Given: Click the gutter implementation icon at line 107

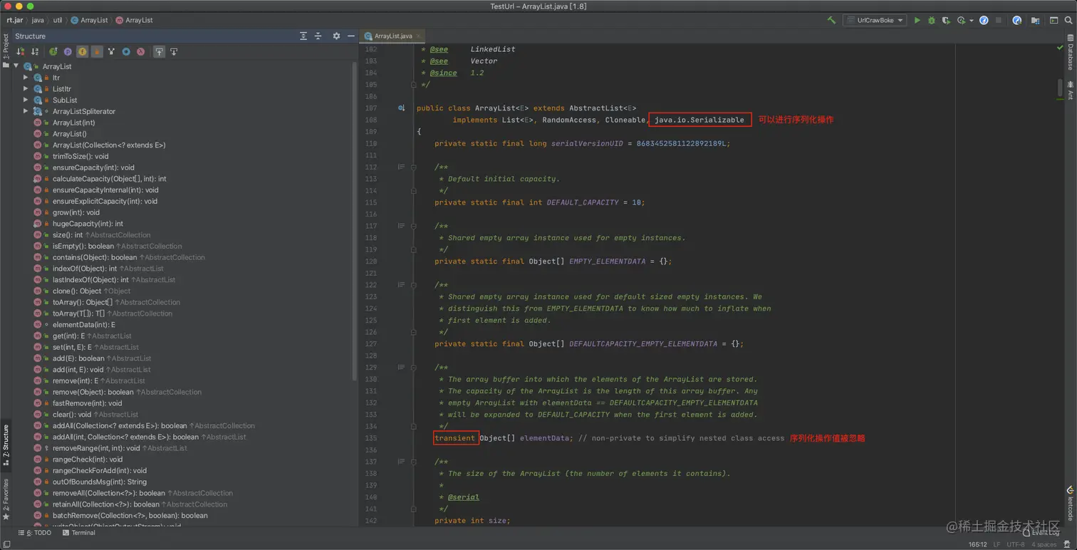Looking at the screenshot, I should pyautogui.click(x=401, y=108).
